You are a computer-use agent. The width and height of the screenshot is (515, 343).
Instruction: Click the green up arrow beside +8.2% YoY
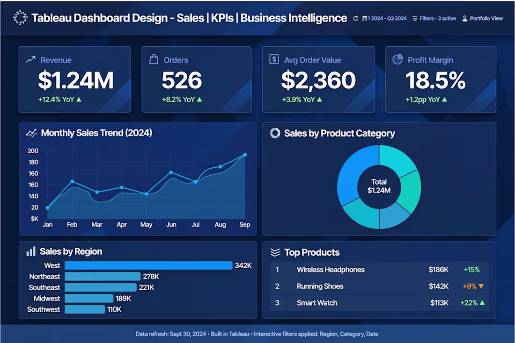coord(199,100)
